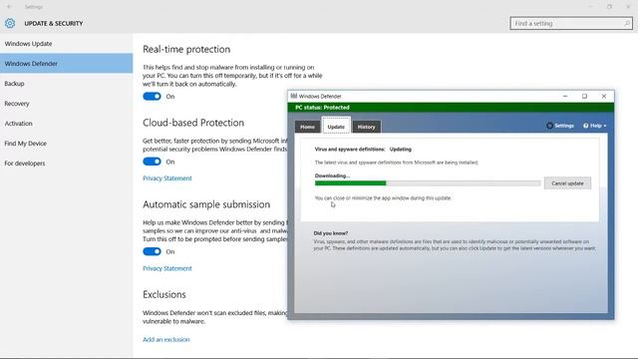Minimize the Windows Defender window
This screenshot has width=638, height=359.
(x=565, y=96)
